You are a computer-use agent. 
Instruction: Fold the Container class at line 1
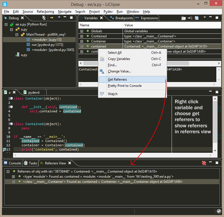pyautogui.click(x=12, y=98)
